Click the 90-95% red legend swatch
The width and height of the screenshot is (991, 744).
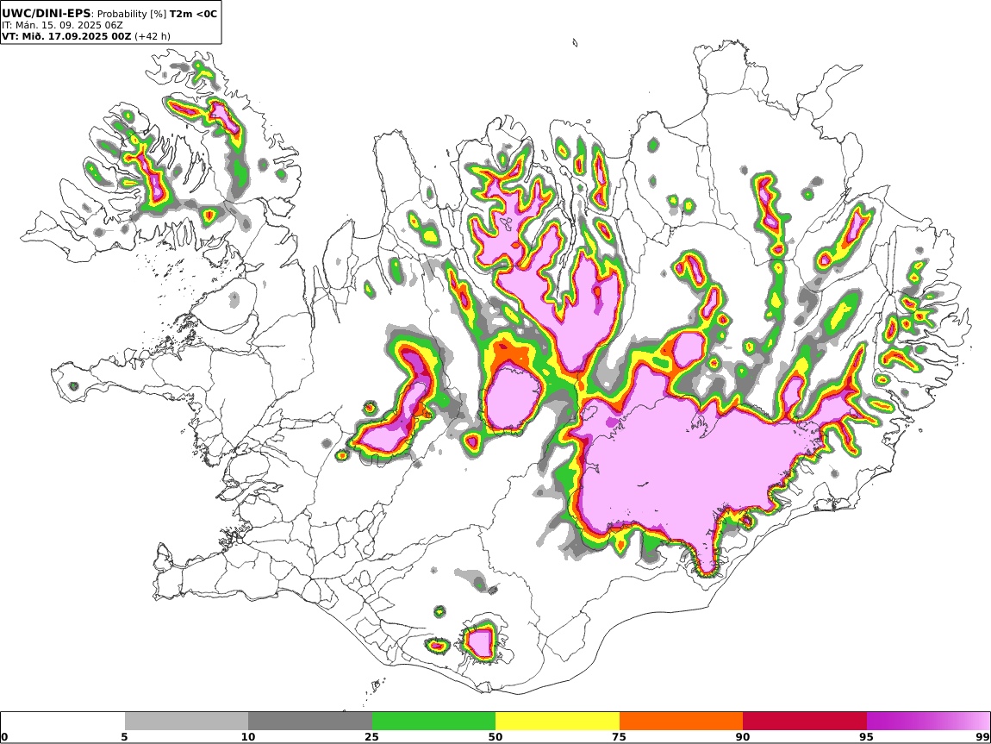coord(805,721)
